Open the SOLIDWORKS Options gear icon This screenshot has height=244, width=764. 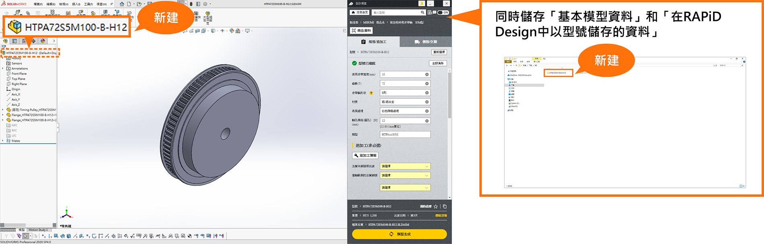[x=205, y=4]
